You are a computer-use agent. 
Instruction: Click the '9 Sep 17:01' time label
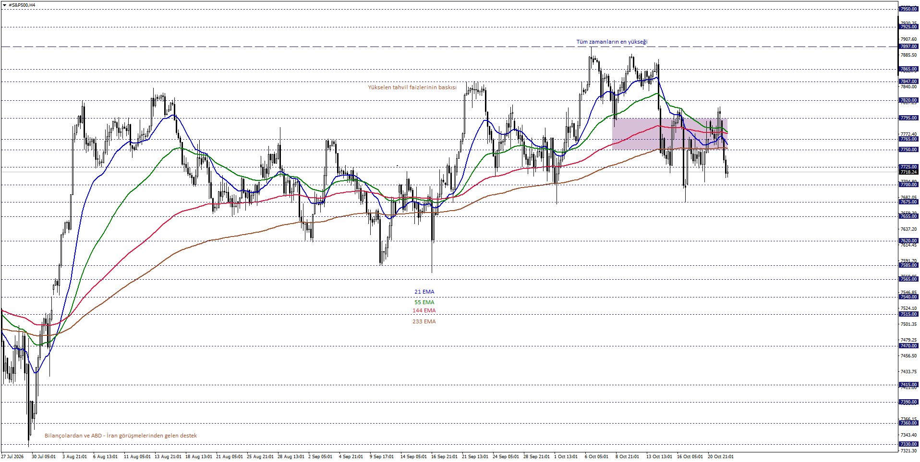382,457
